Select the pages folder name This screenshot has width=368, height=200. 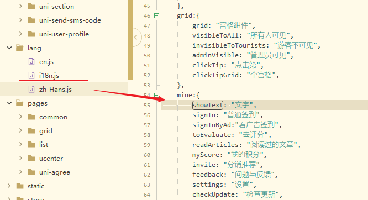click(x=38, y=103)
